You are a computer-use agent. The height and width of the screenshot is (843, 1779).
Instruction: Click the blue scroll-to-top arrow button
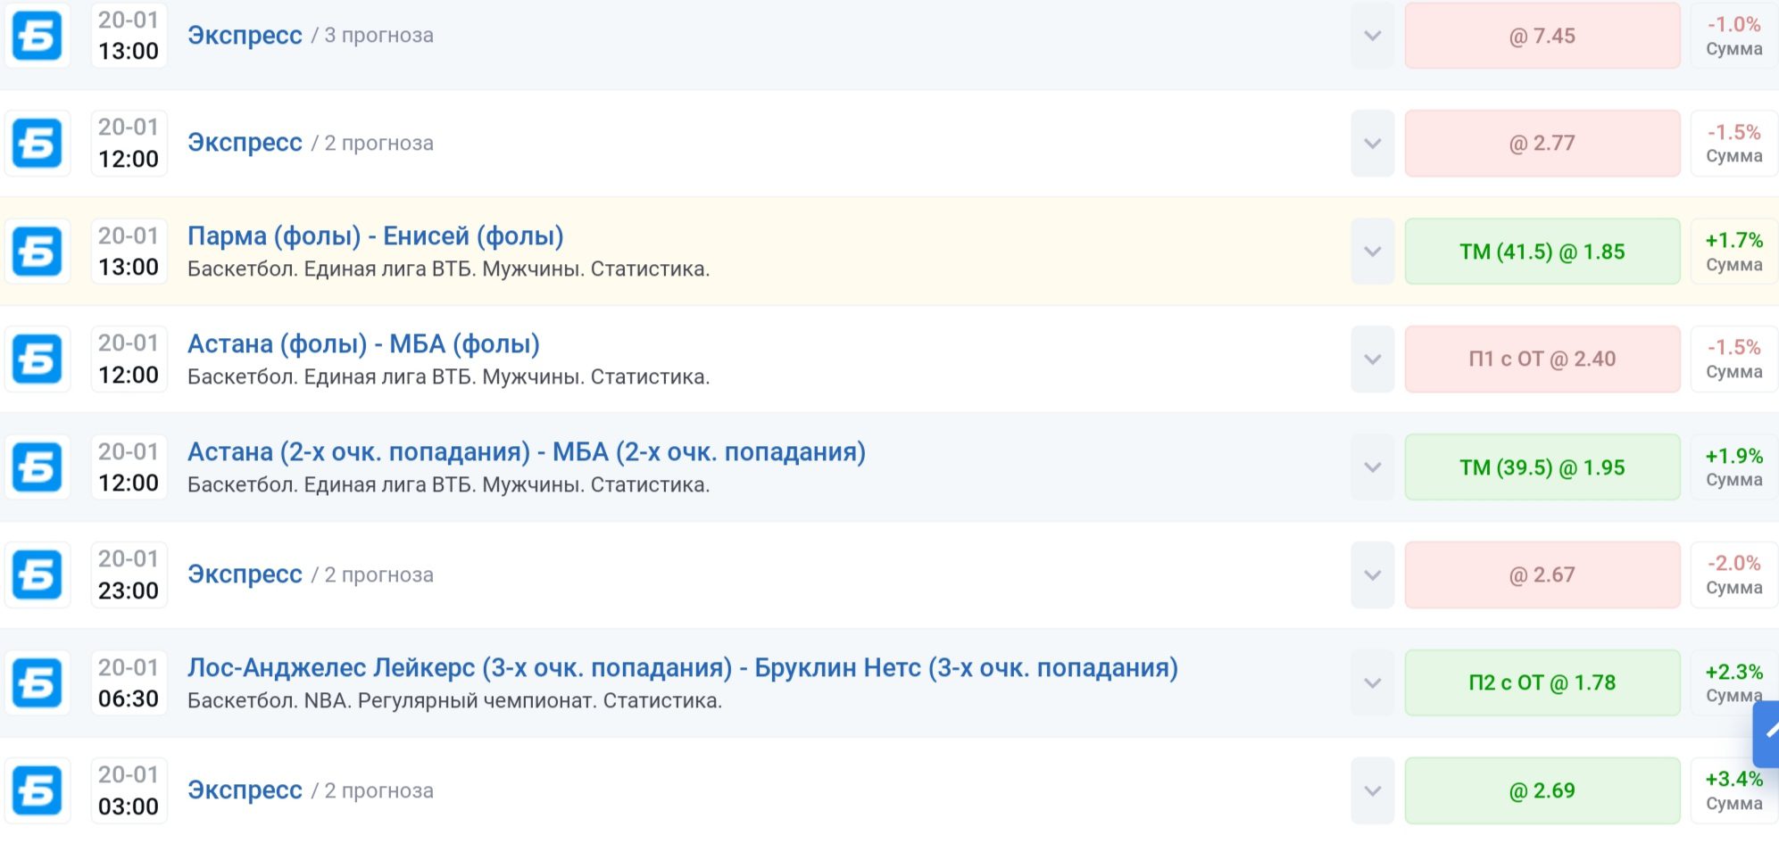[x=1766, y=733]
